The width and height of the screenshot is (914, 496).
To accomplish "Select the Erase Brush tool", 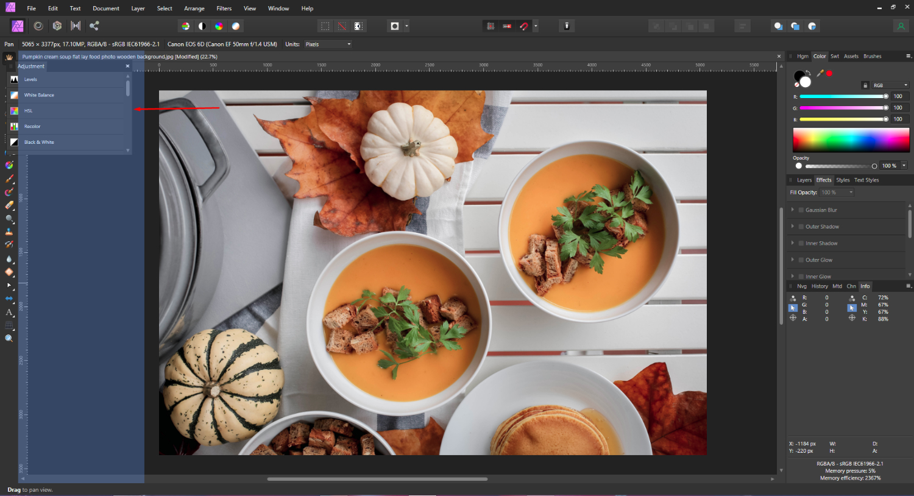I will pyautogui.click(x=9, y=205).
